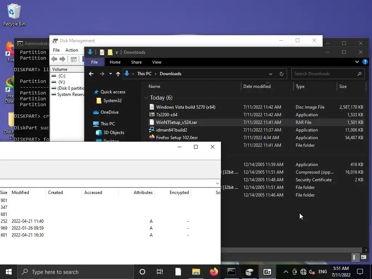Select the (C:) volume in Disk Management

pos(62,76)
